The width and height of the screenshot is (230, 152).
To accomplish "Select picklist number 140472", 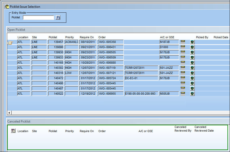I will 56,78.
